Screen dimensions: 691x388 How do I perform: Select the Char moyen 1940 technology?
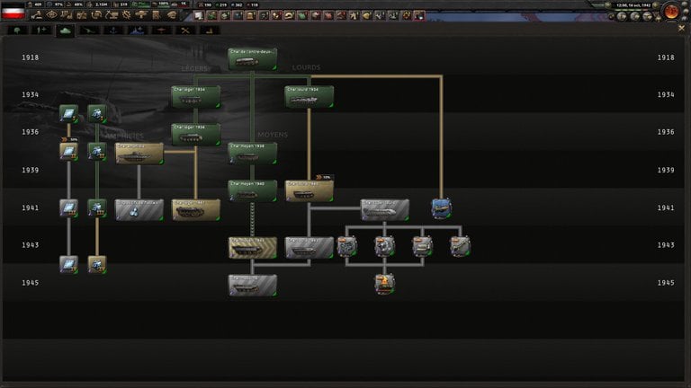click(253, 191)
